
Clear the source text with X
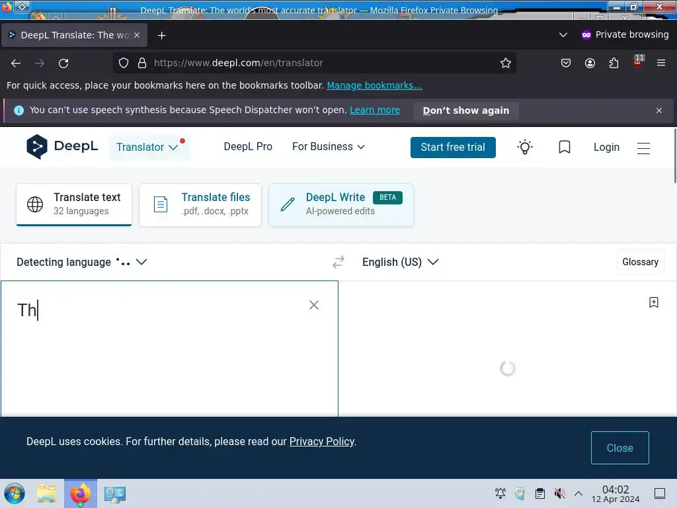point(314,305)
